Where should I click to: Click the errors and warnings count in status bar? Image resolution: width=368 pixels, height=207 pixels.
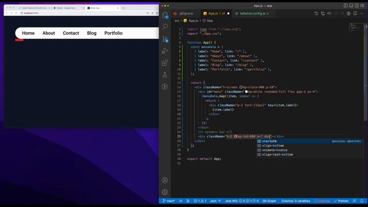[x=200, y=201]
